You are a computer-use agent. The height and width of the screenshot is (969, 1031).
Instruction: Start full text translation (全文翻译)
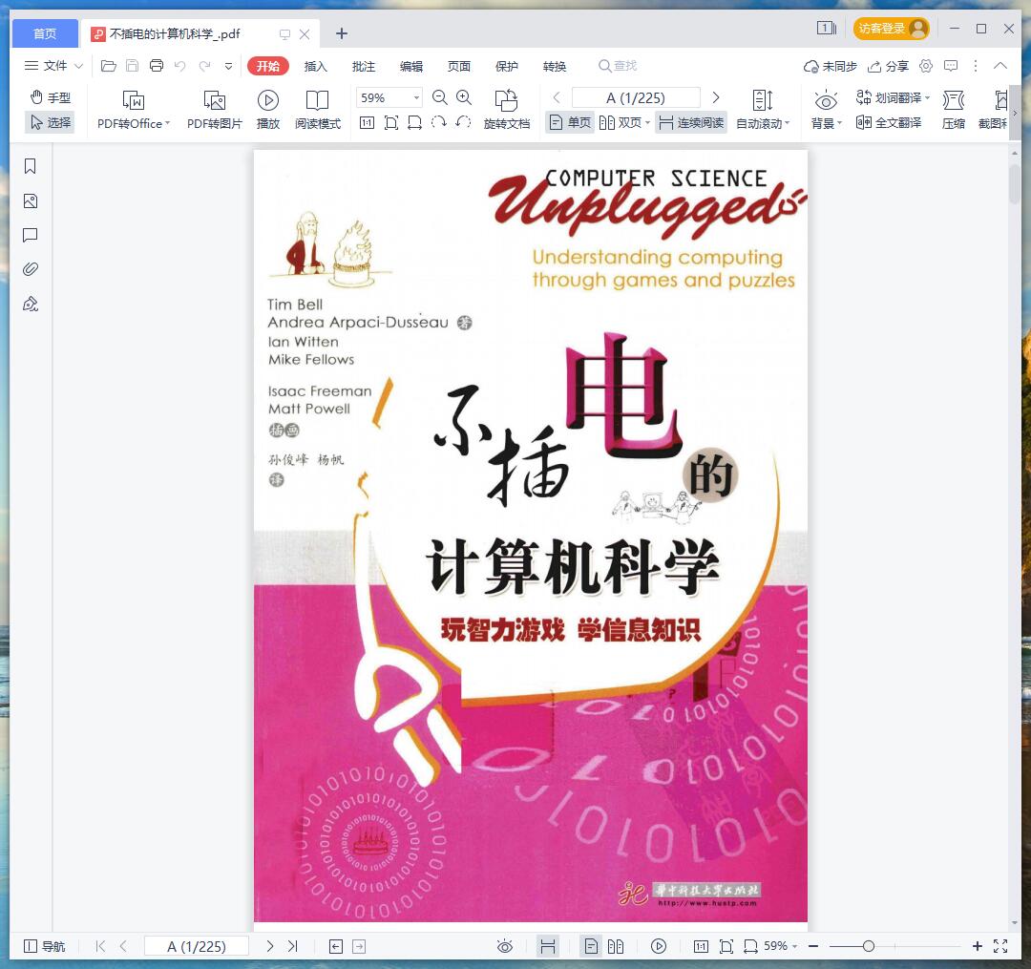889,123
